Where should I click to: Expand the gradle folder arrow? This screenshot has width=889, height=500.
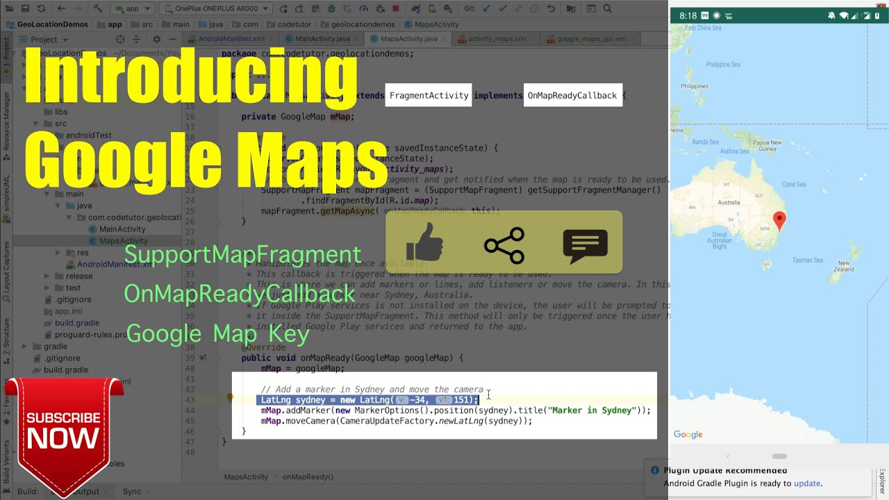click(x=25, y=347)
